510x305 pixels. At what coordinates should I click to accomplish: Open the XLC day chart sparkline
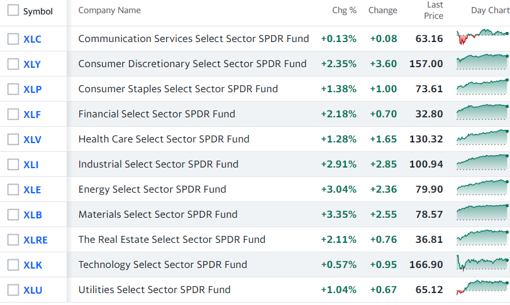pyautogui.click(x=483, y=37)
